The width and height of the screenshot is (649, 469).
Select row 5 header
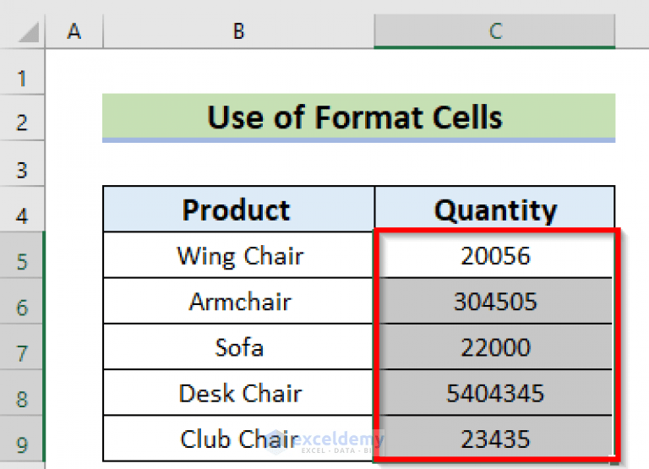tap(22, 255)
